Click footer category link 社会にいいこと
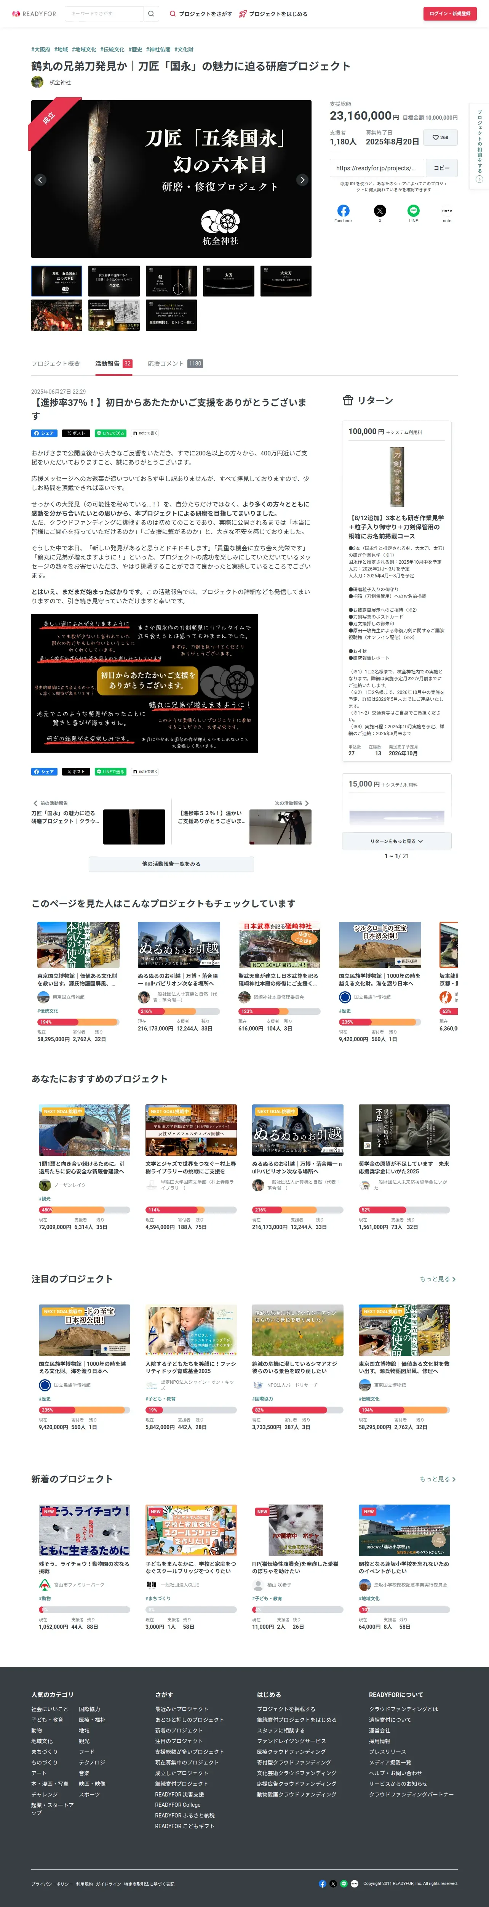The height and width of the screenshot is (1907, 489). click(x=50, y=1709)
